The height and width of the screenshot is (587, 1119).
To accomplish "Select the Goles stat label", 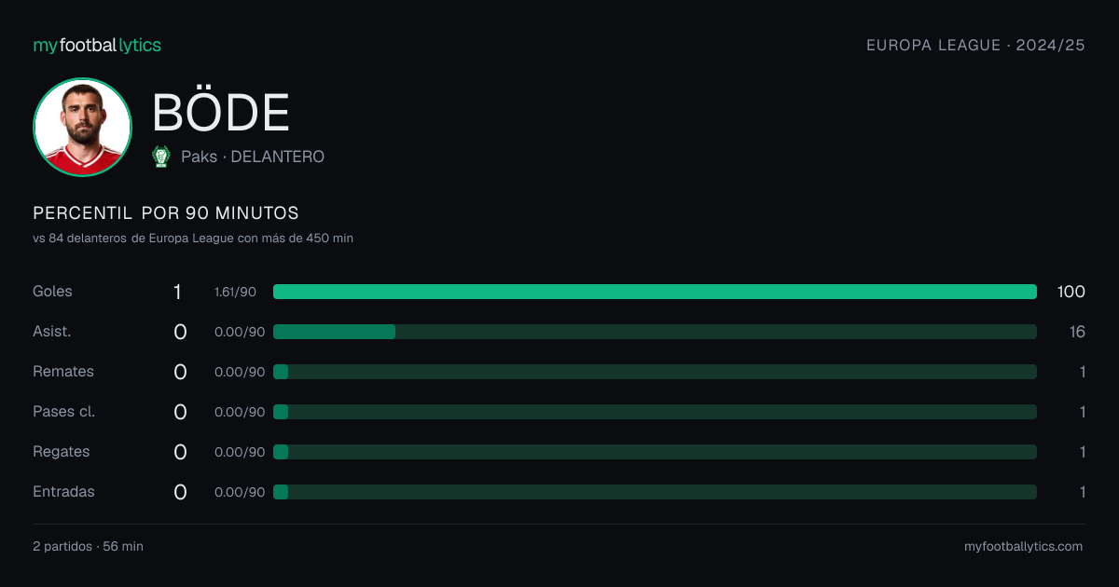I will [x=52, y=292].
